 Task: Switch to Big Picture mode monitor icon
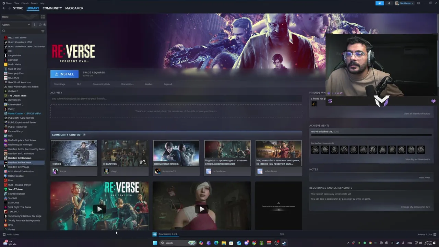(418, 3)
